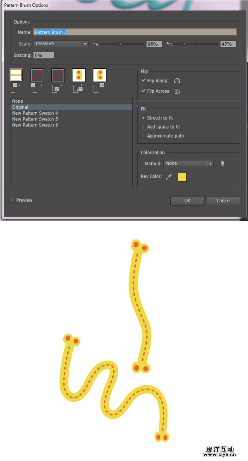Open the Colorization Method dropdown

188,164
